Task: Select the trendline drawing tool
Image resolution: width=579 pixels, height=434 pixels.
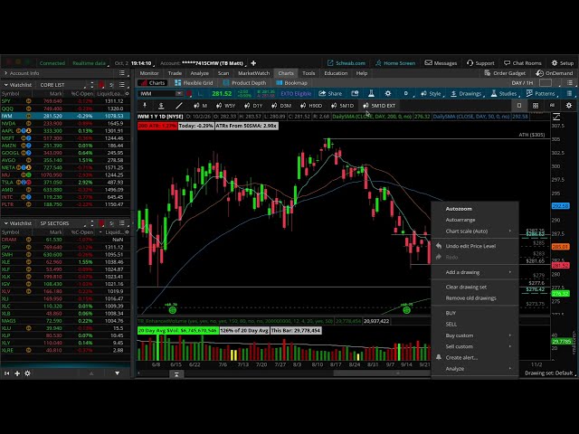Action: [179, 106]
